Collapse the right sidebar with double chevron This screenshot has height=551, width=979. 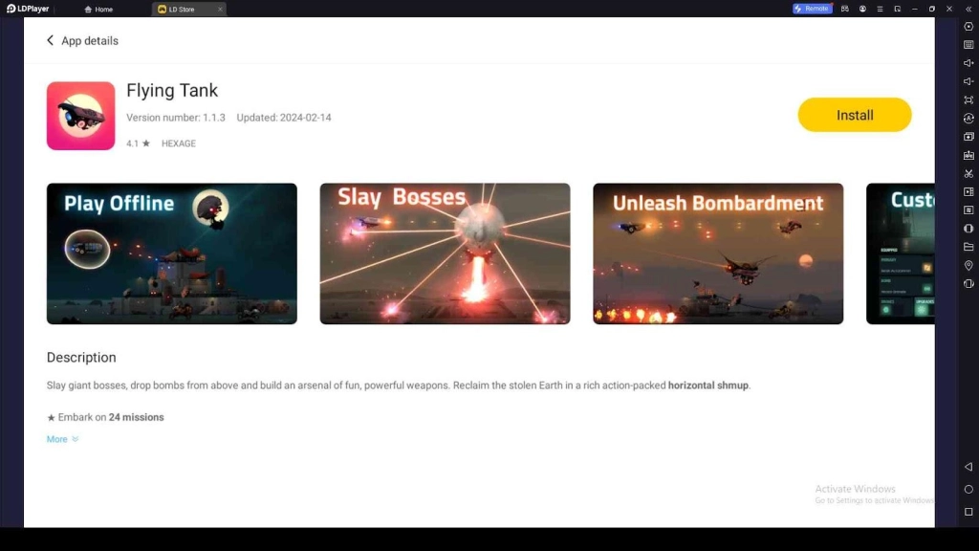pyautogui.click(x=968, y=9)
